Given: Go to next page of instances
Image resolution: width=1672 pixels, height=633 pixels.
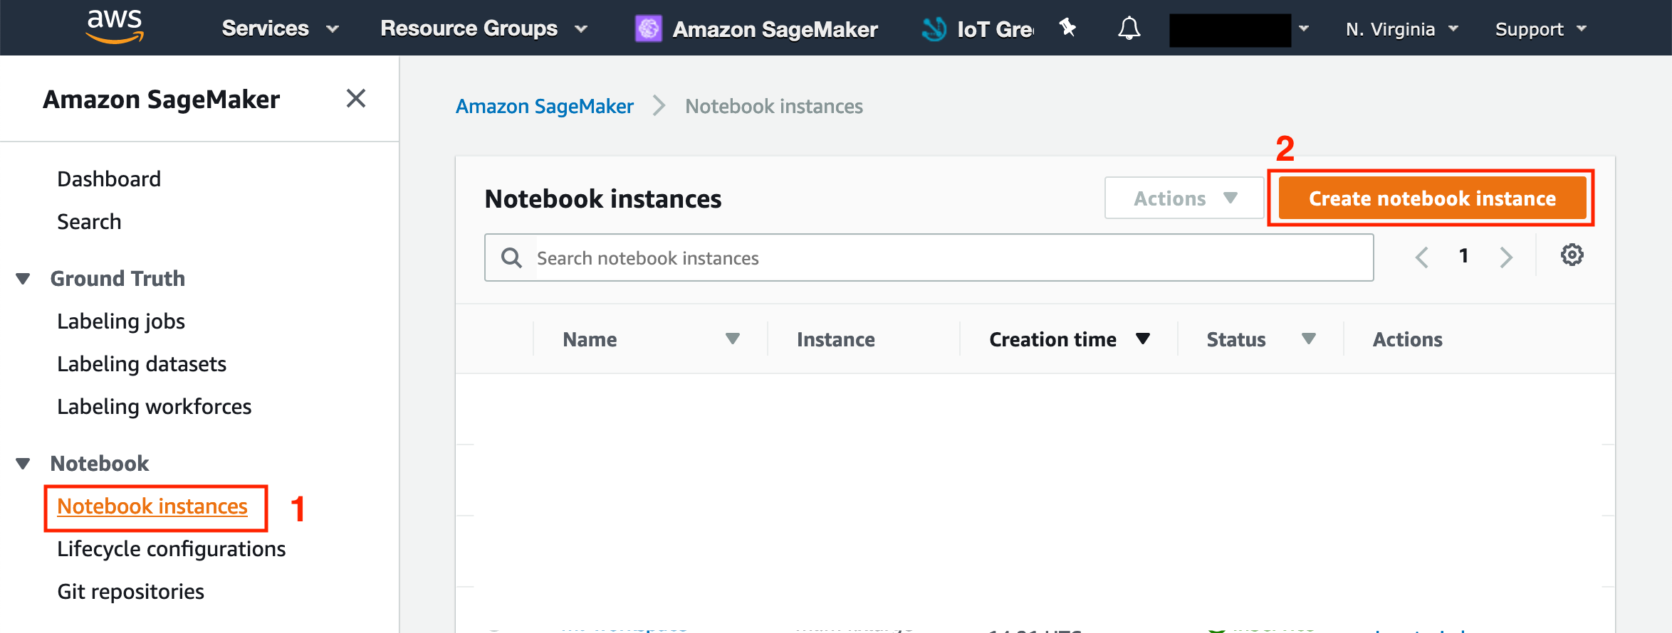Looking at the screenshot, I should [1505, 257].
